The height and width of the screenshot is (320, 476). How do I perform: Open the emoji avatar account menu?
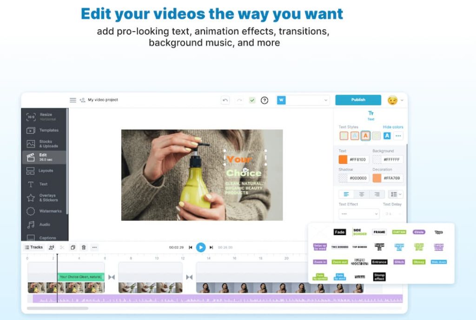[395, 100]
